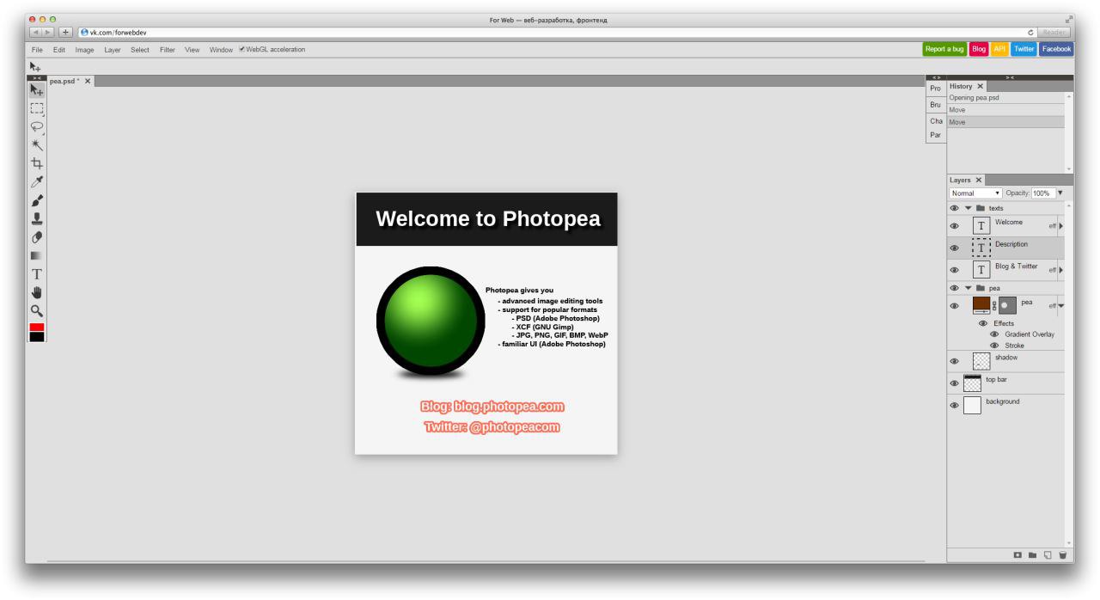This screenshot has height=600, width=1100.
Task: Select the Eraser tool
Action: coord(37,237)
